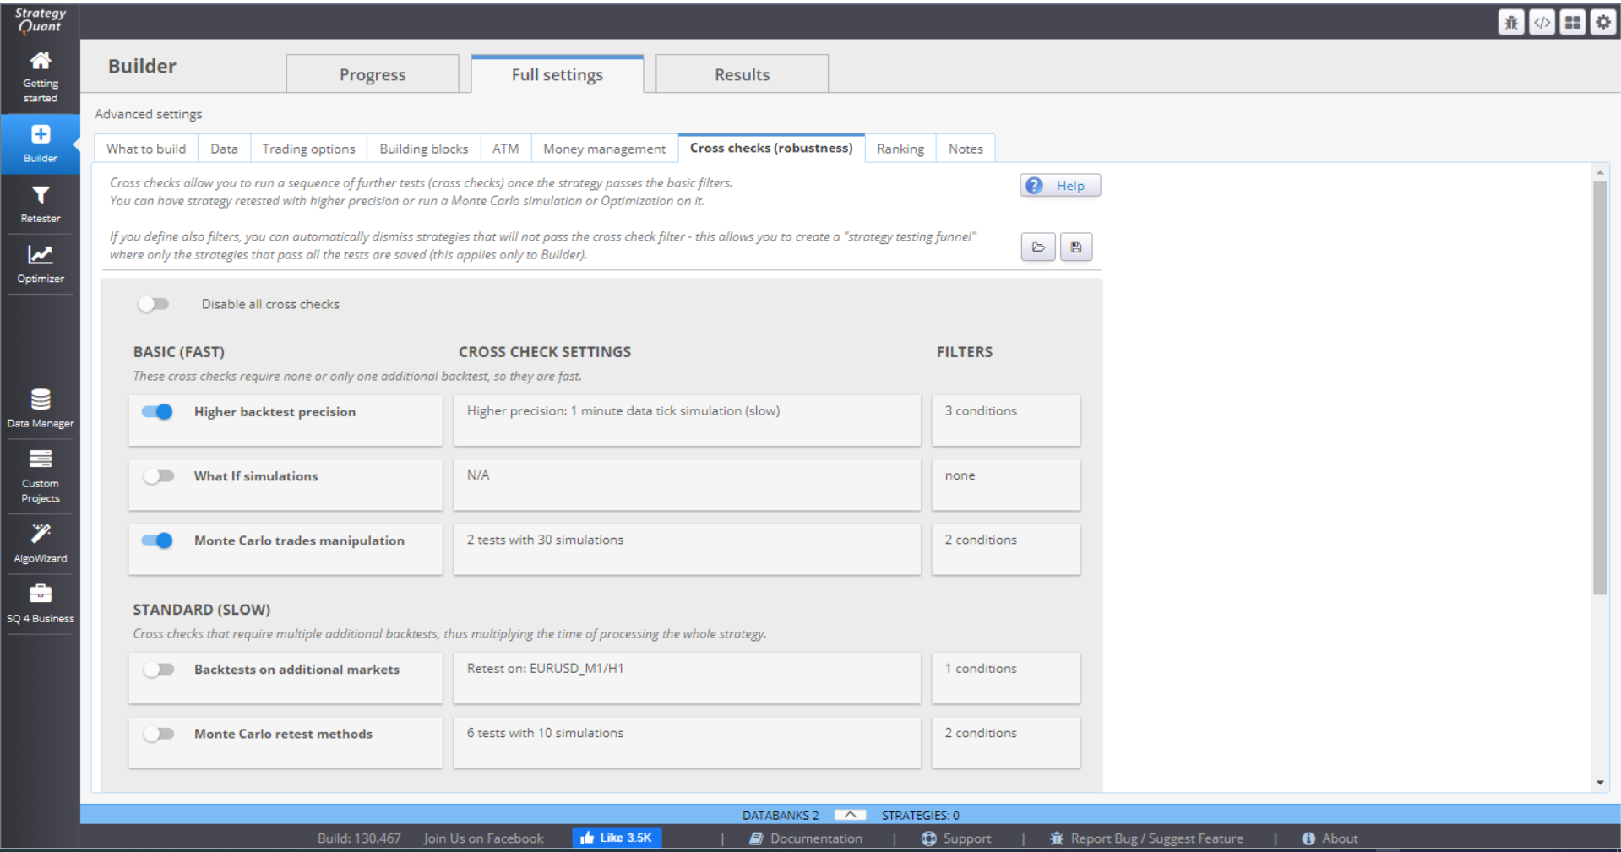The width and height of the screenshot is (1621, 852).
Task: Click the Help button
Action: click(1060, 186)
